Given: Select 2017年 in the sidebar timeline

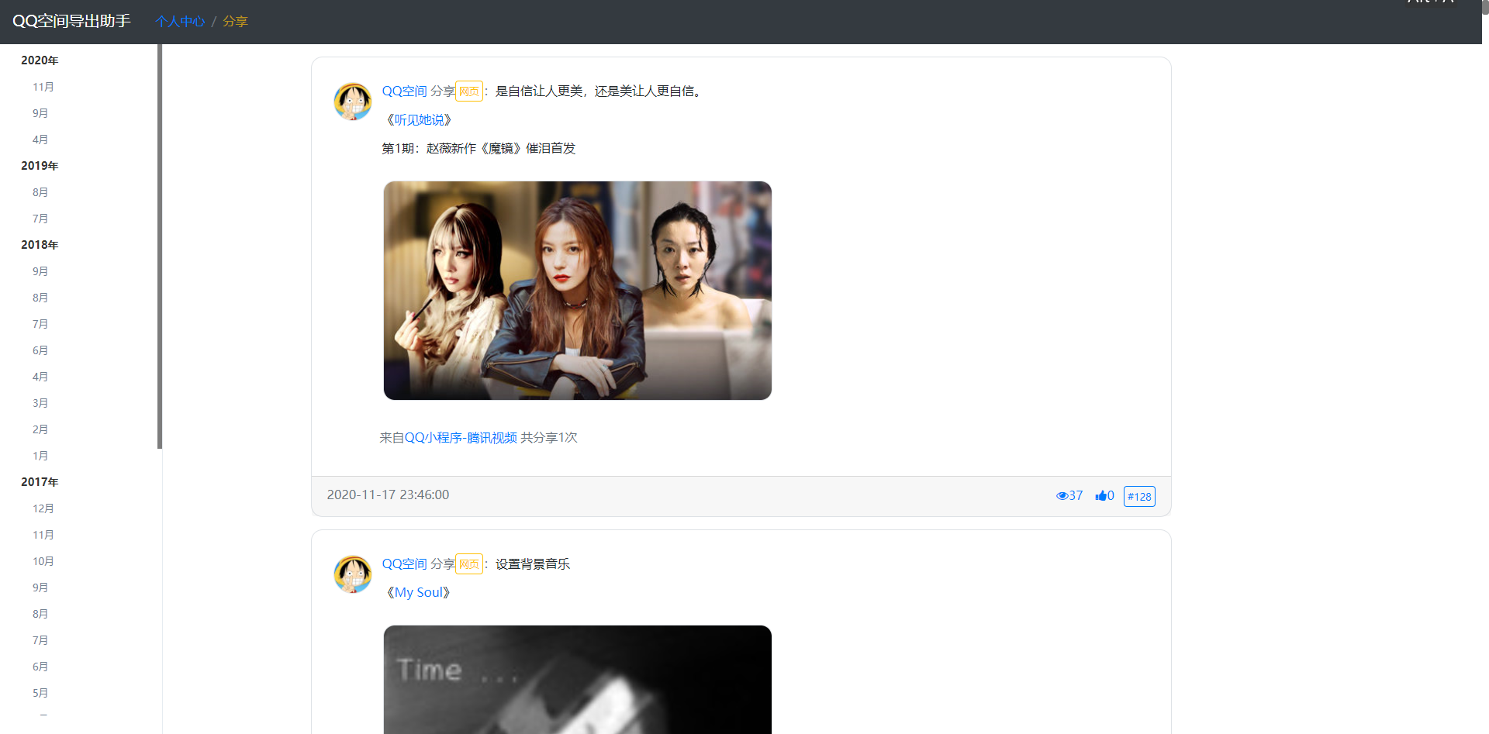Looking at the screenshot, I should point(40,482).
